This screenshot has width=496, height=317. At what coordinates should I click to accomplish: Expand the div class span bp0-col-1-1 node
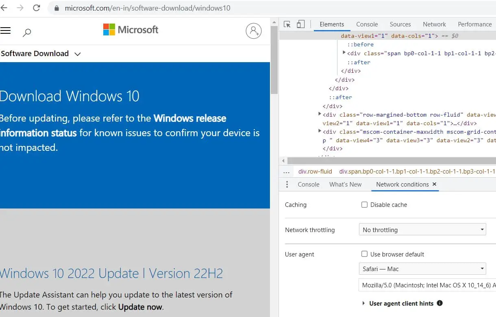point(344,52)
